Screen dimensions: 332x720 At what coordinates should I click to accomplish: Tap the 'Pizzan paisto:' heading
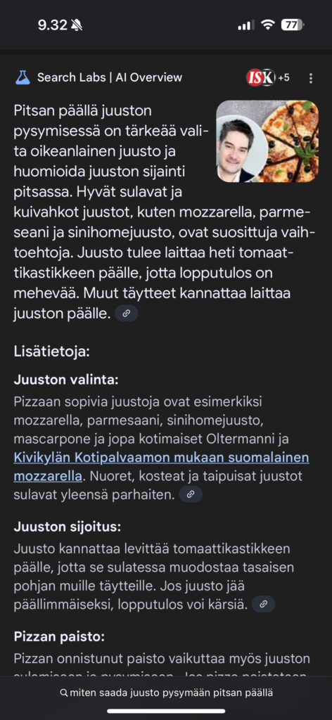(59, 637)
